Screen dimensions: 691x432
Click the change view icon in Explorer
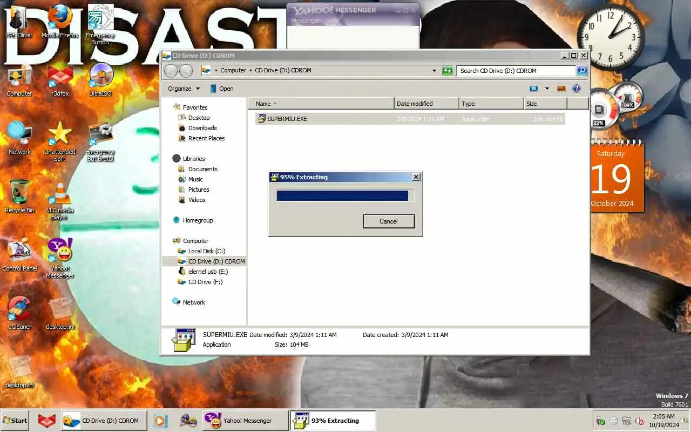534,89
